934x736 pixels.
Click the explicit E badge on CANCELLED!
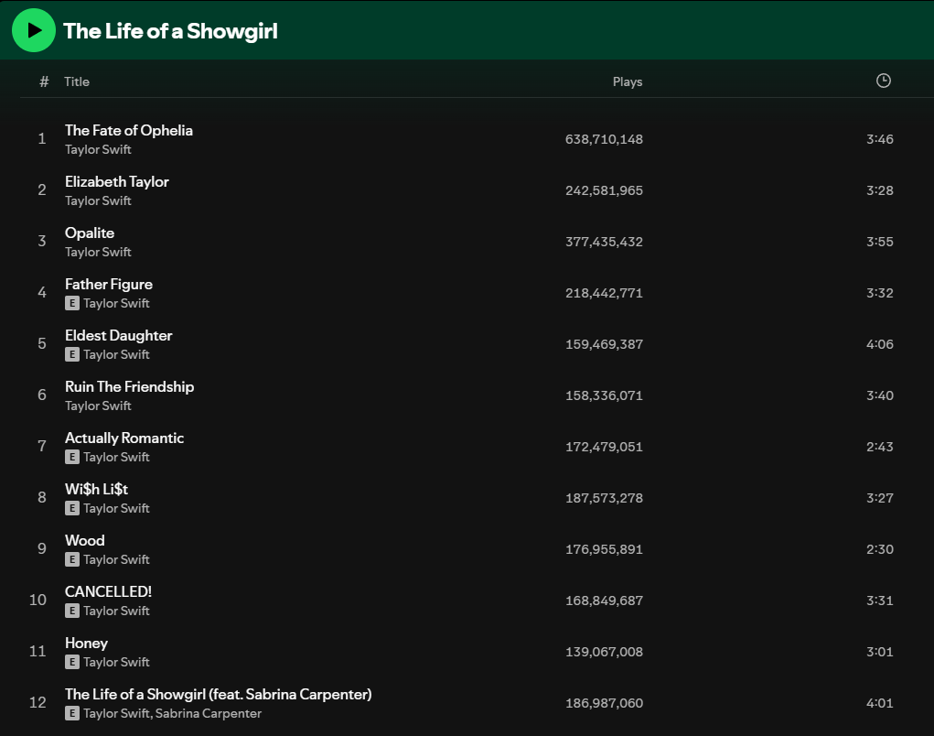(x=72, y=611)
